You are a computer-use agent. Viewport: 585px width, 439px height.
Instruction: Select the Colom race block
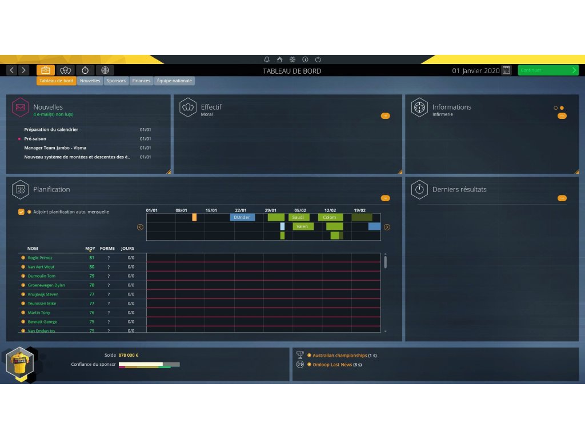tap(330, 217)
